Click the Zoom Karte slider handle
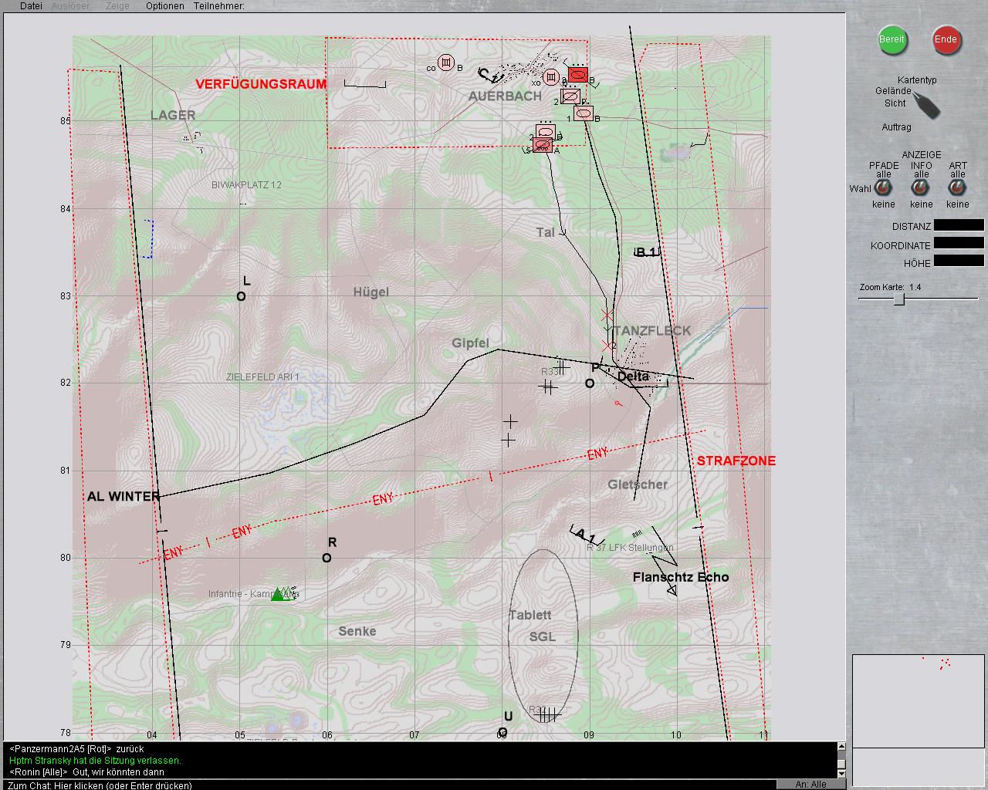 (899, 299)
